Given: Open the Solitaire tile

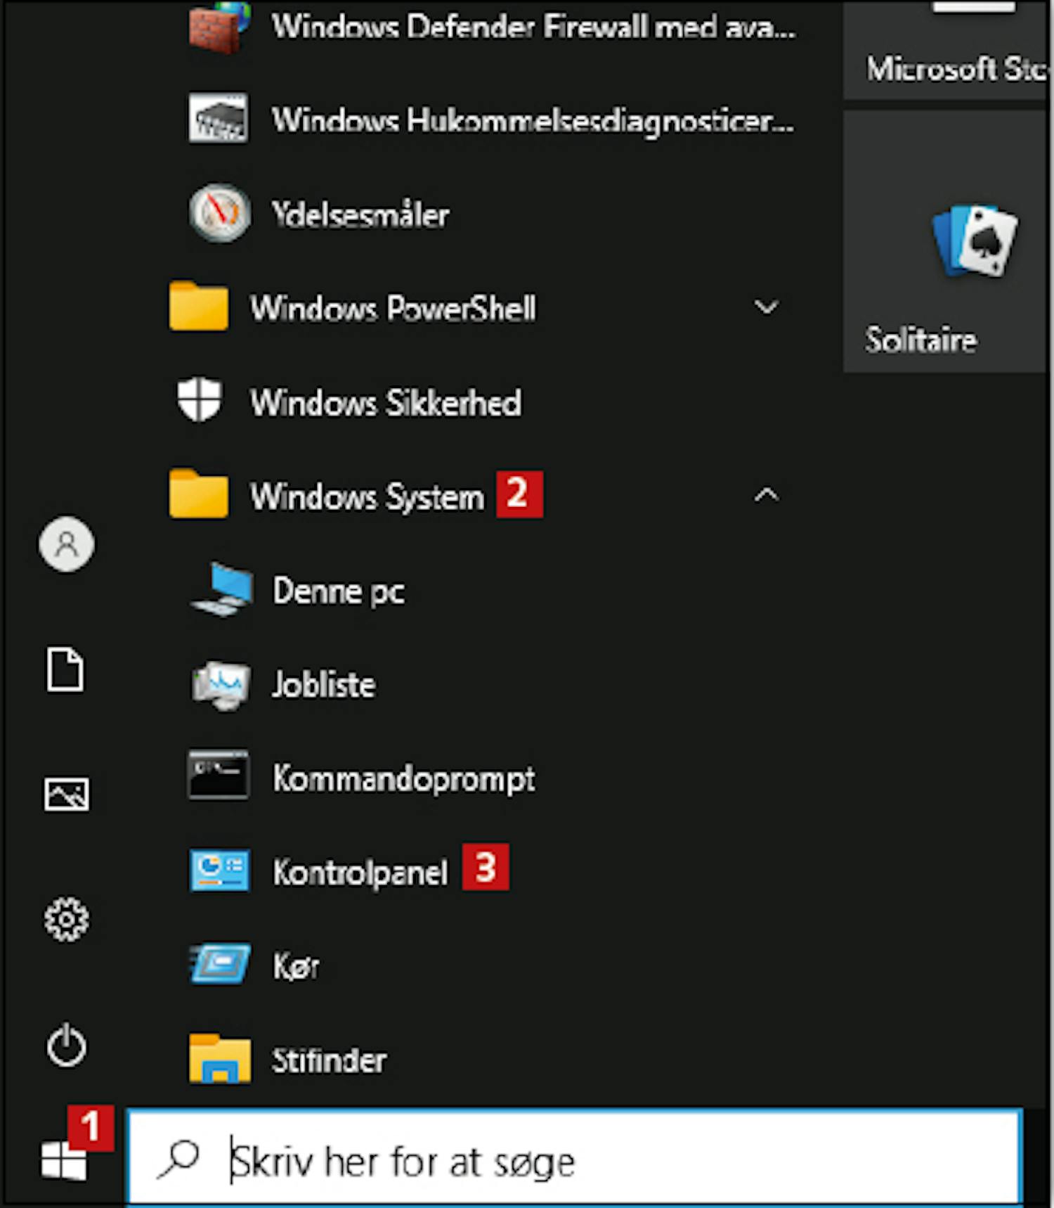Looking at the screenshot, I should pyautogui.click(x=945, y=241).
